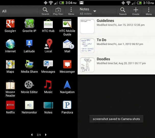Open the HTC Hub app
This screenshot has width=155, height=138.
click(x=48, y=26)
